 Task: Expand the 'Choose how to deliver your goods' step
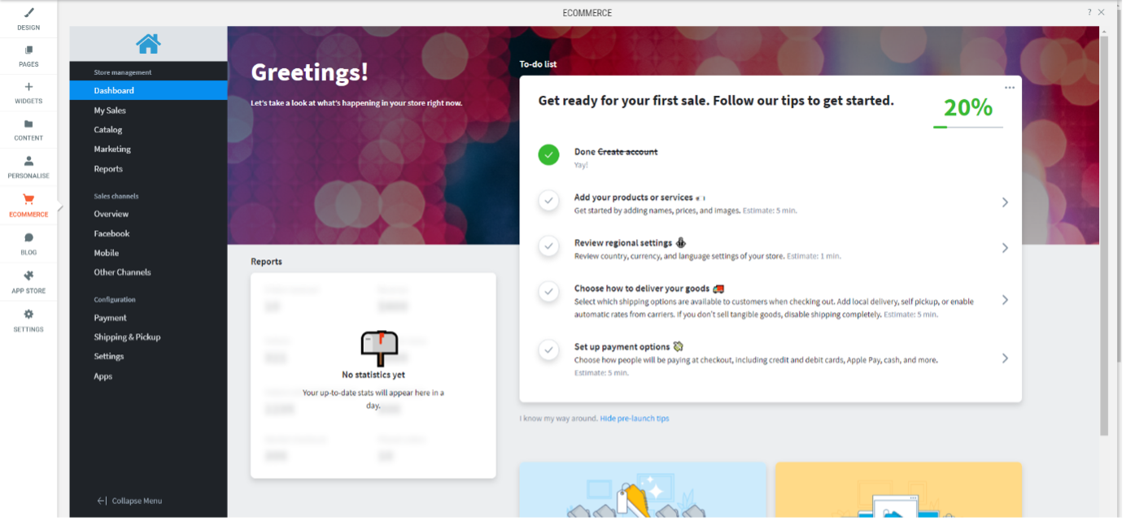1005,299
